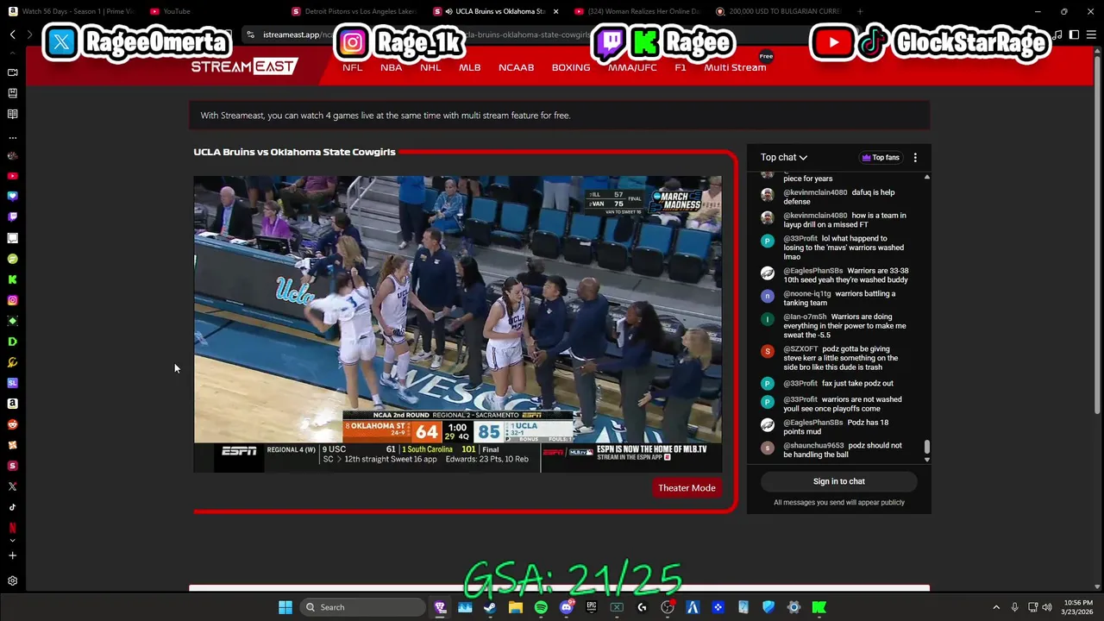The height and width of the screenshot is (621, 1104).
Task: Expand the Top chat dropdown
Action: (x=783, y=158)
